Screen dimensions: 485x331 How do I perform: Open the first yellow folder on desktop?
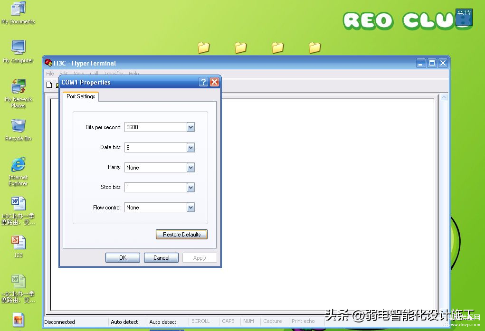pos(203,47)
